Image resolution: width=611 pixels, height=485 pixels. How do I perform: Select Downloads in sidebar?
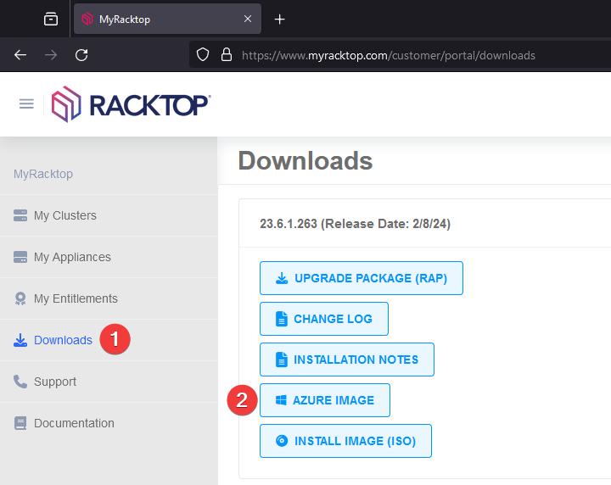point(109,340)
